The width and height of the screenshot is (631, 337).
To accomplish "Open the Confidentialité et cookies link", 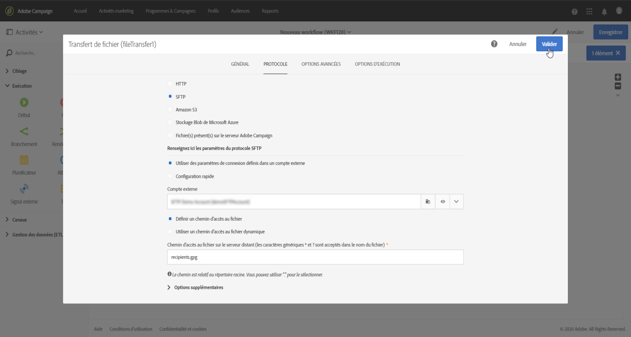I will tap(183, 329).
